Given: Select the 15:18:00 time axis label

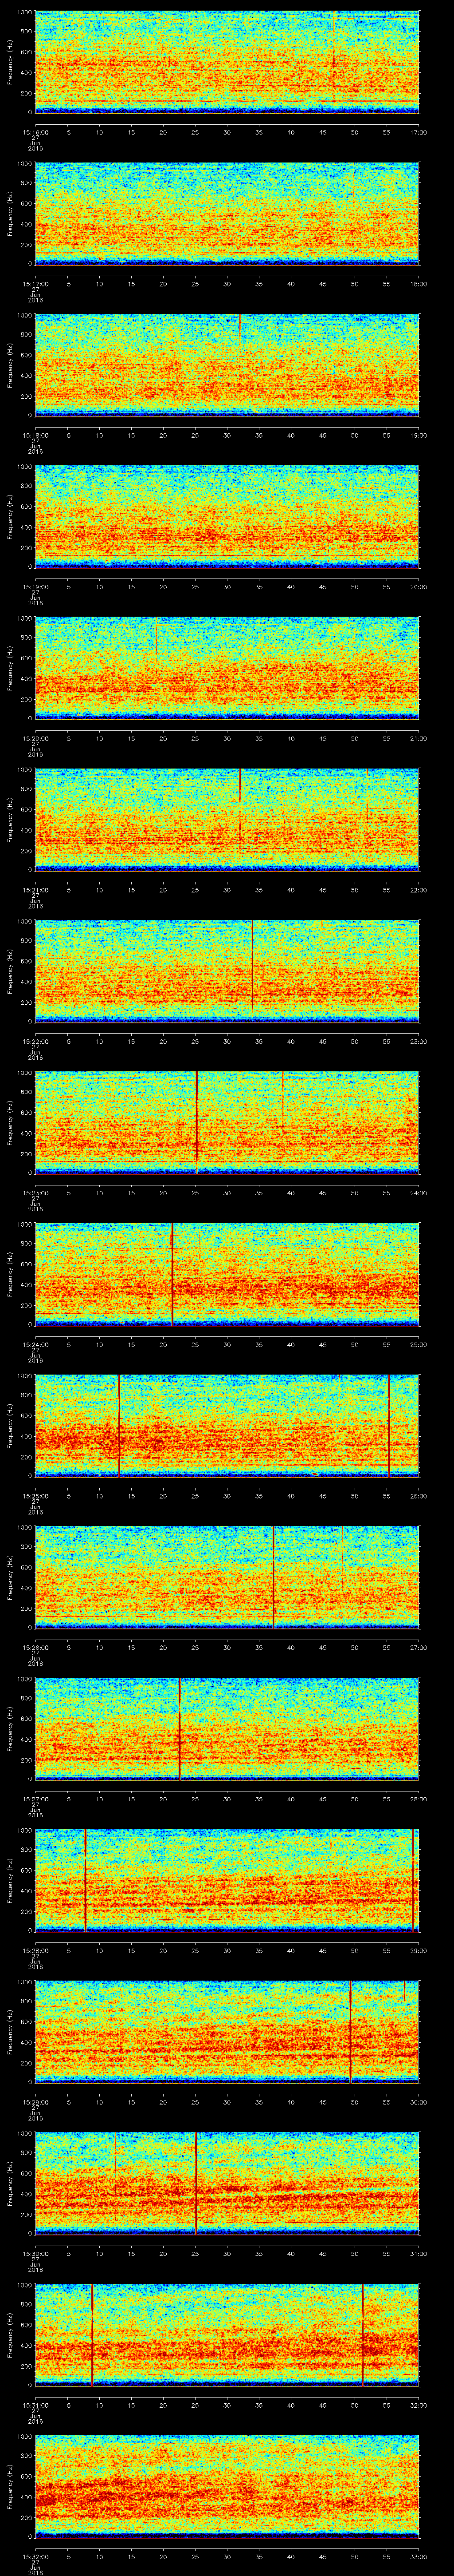Looking at the screenshot, I should click(x=35, y=435).
